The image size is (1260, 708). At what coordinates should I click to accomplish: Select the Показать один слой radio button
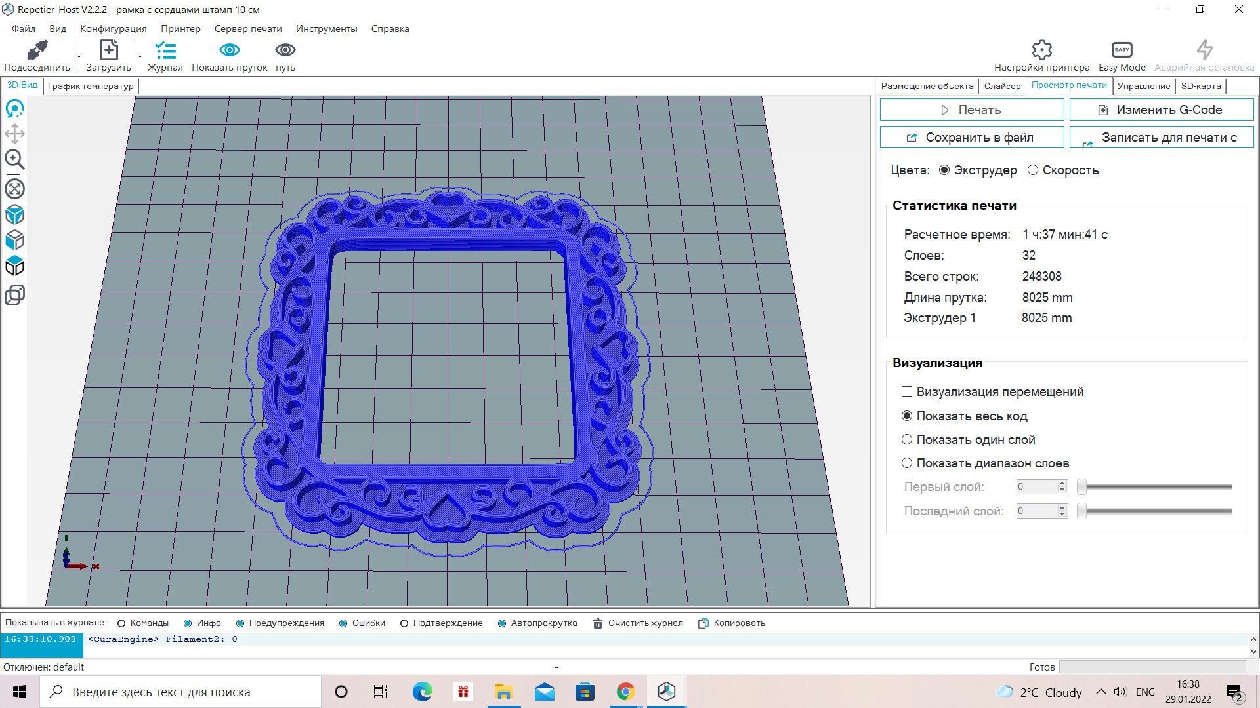[x=906, y=439]
